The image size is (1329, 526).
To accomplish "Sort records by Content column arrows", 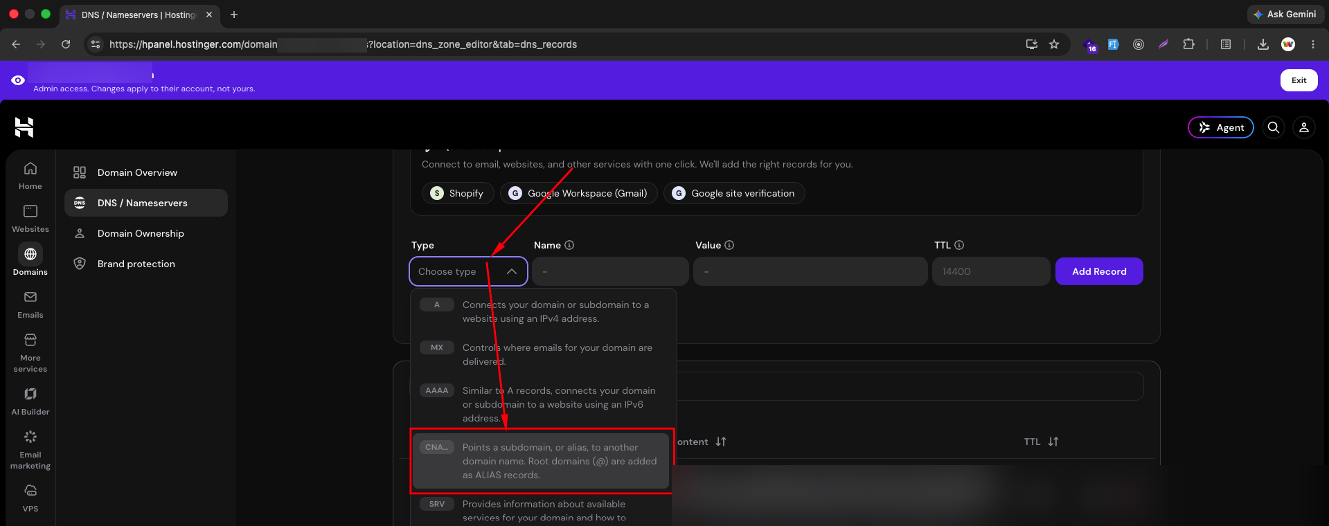I will click(x=721, y=442).
